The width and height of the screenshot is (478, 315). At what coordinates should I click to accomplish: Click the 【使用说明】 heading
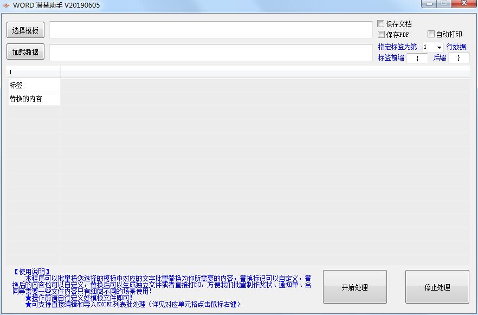31,272
